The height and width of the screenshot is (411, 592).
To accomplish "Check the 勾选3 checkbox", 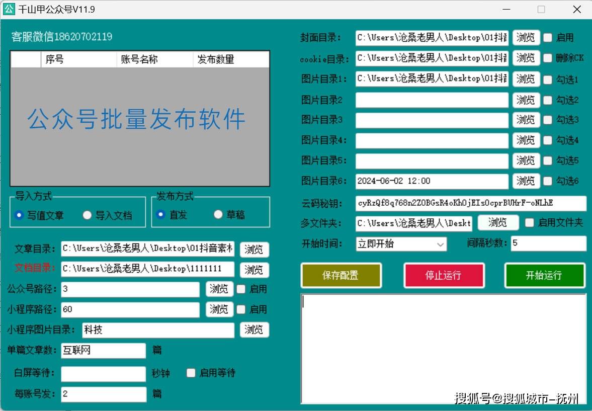I will coord(547,120).
